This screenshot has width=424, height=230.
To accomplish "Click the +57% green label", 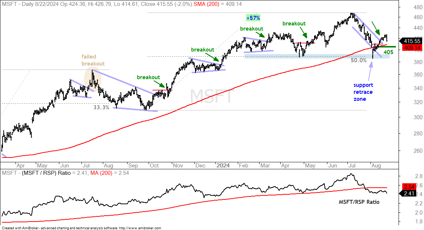I will pyautogui.click(x=253, y=18).
